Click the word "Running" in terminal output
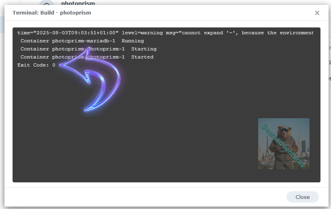The width and height of the screenshot is (331, 209). 132,41
